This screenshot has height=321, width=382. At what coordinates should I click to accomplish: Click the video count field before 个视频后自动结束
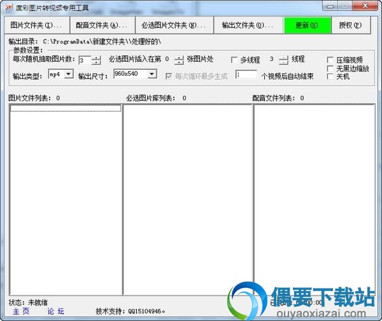click(x=246, y=74)
